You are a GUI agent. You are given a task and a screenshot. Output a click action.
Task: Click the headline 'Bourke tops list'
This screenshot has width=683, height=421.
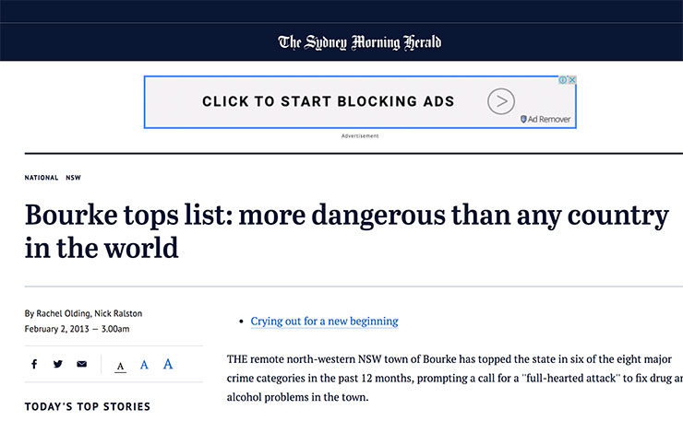347,231
